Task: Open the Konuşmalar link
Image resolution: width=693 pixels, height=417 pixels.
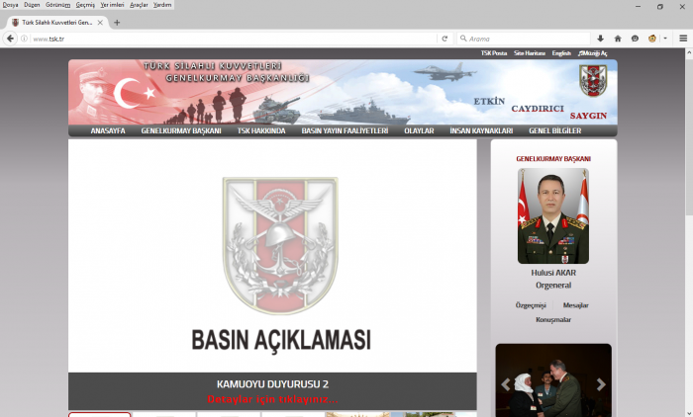Action: [x=553, y=319]
